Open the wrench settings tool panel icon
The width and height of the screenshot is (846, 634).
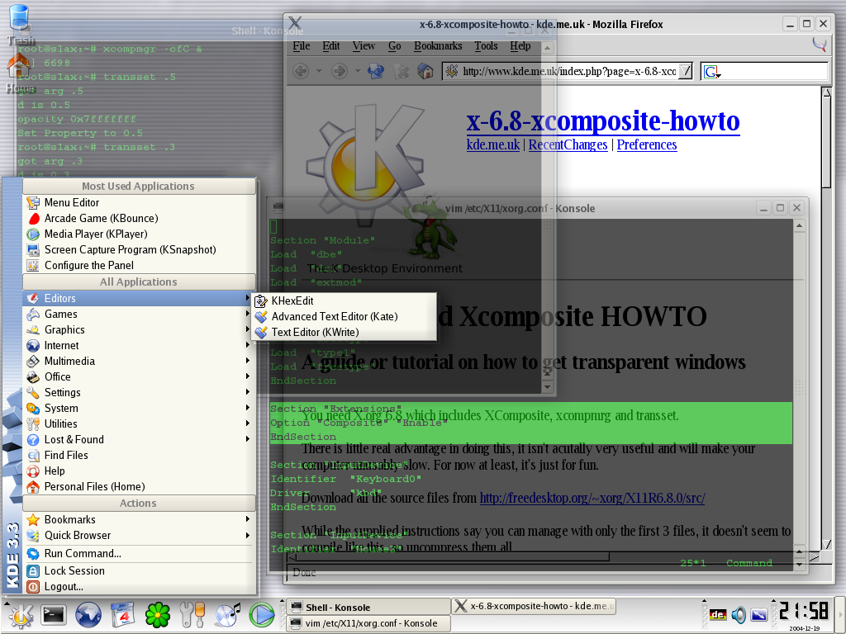pyautogui.click(x=192, y=615)
